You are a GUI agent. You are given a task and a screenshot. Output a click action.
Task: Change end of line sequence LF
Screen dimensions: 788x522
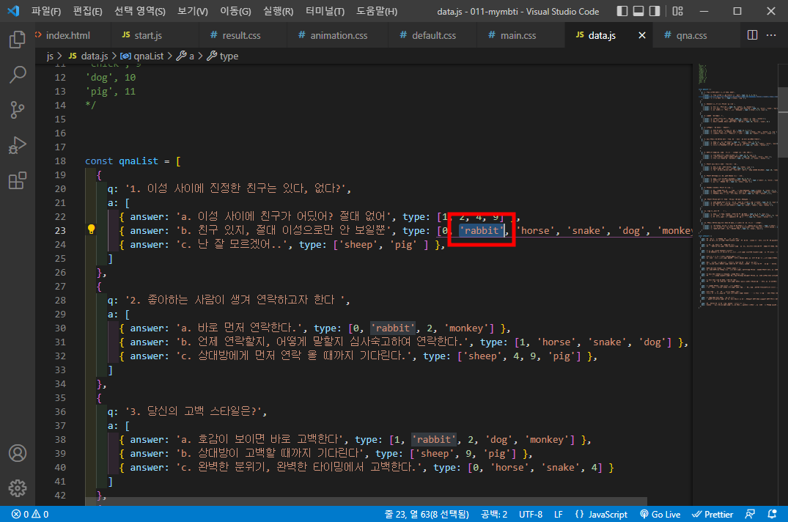pos(559,515)
